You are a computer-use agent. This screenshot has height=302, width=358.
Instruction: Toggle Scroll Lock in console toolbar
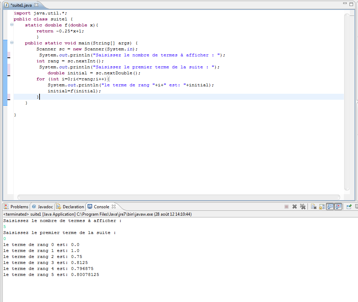[x=322, y=207]
